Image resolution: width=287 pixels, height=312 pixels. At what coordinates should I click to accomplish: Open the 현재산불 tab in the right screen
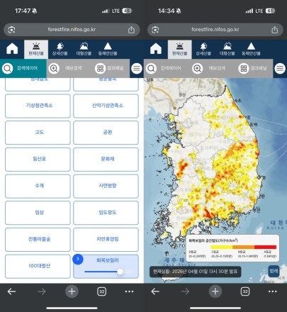click(x=180, y=50)
